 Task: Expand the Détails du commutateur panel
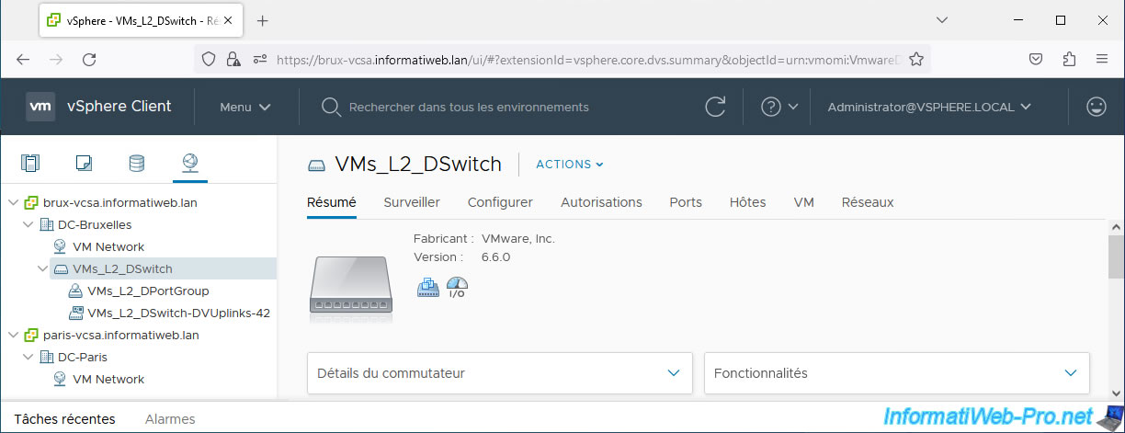pyautogui.click(x=500, y=373)
